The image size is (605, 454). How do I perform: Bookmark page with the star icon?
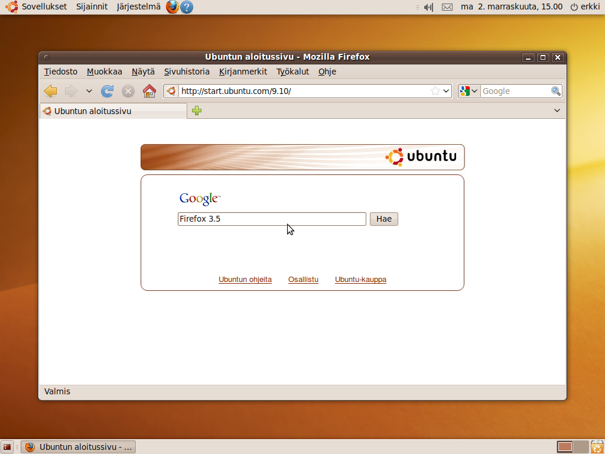[x=435, y=91]
